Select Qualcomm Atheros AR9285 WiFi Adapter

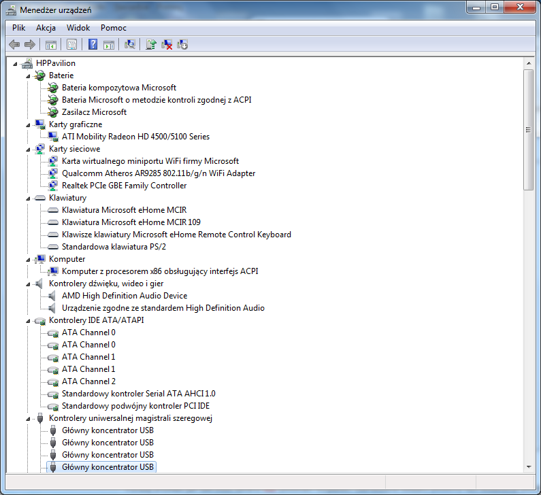159,173
